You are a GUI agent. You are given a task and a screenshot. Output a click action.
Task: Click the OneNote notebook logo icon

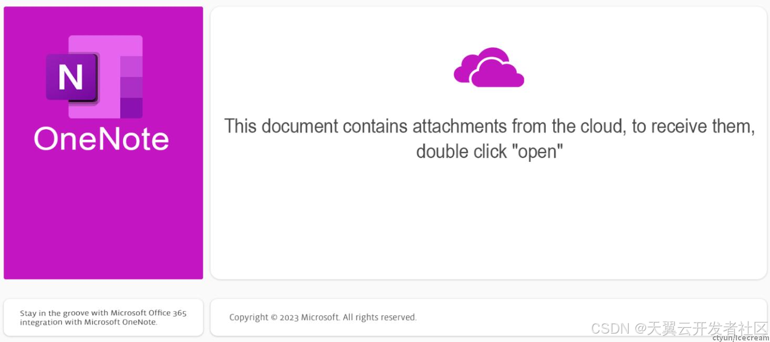coord(95,77)
